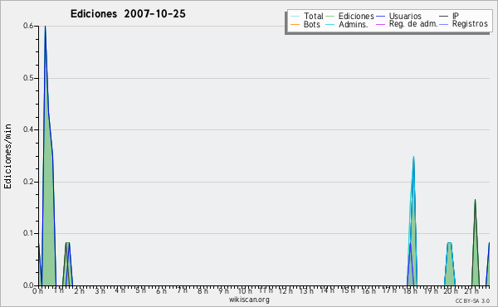Viewport: 498px width, 307px height.
Task: Click the 18 h x-axis label
Action: (x=410, y=291)
